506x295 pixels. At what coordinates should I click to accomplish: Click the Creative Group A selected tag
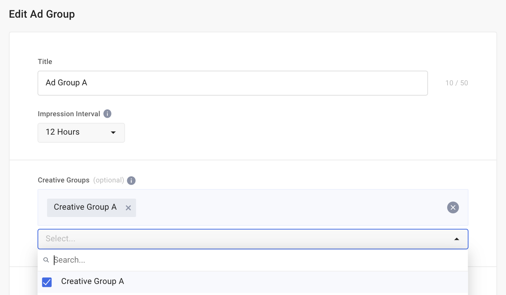tap(85, 207)
